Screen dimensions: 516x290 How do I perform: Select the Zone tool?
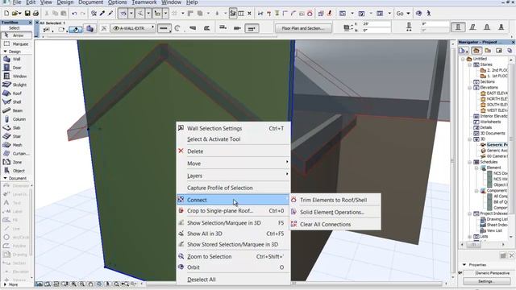pyautogui.click(x=16, y=162)
